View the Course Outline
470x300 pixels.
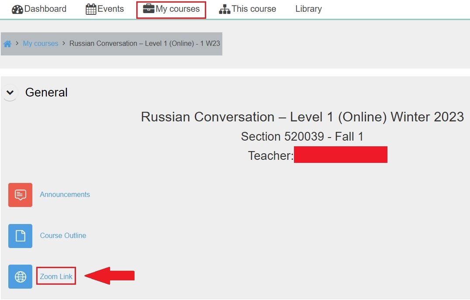[x=63, y=235]
